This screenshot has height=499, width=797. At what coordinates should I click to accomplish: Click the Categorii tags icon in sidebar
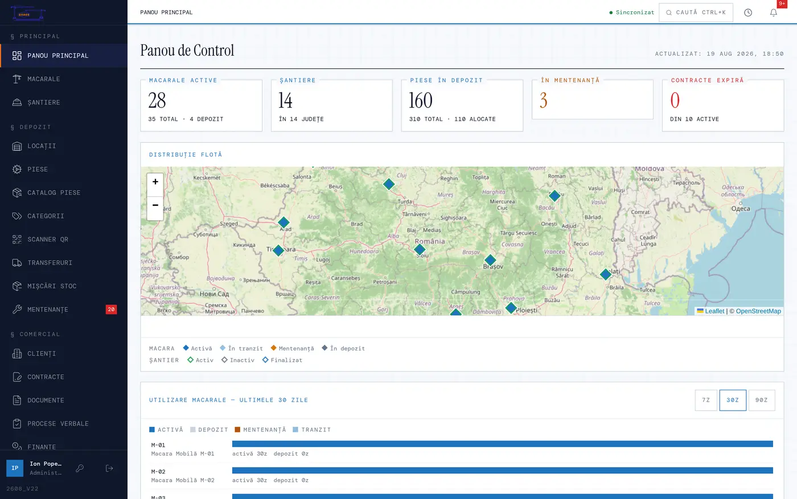point(17,216)
